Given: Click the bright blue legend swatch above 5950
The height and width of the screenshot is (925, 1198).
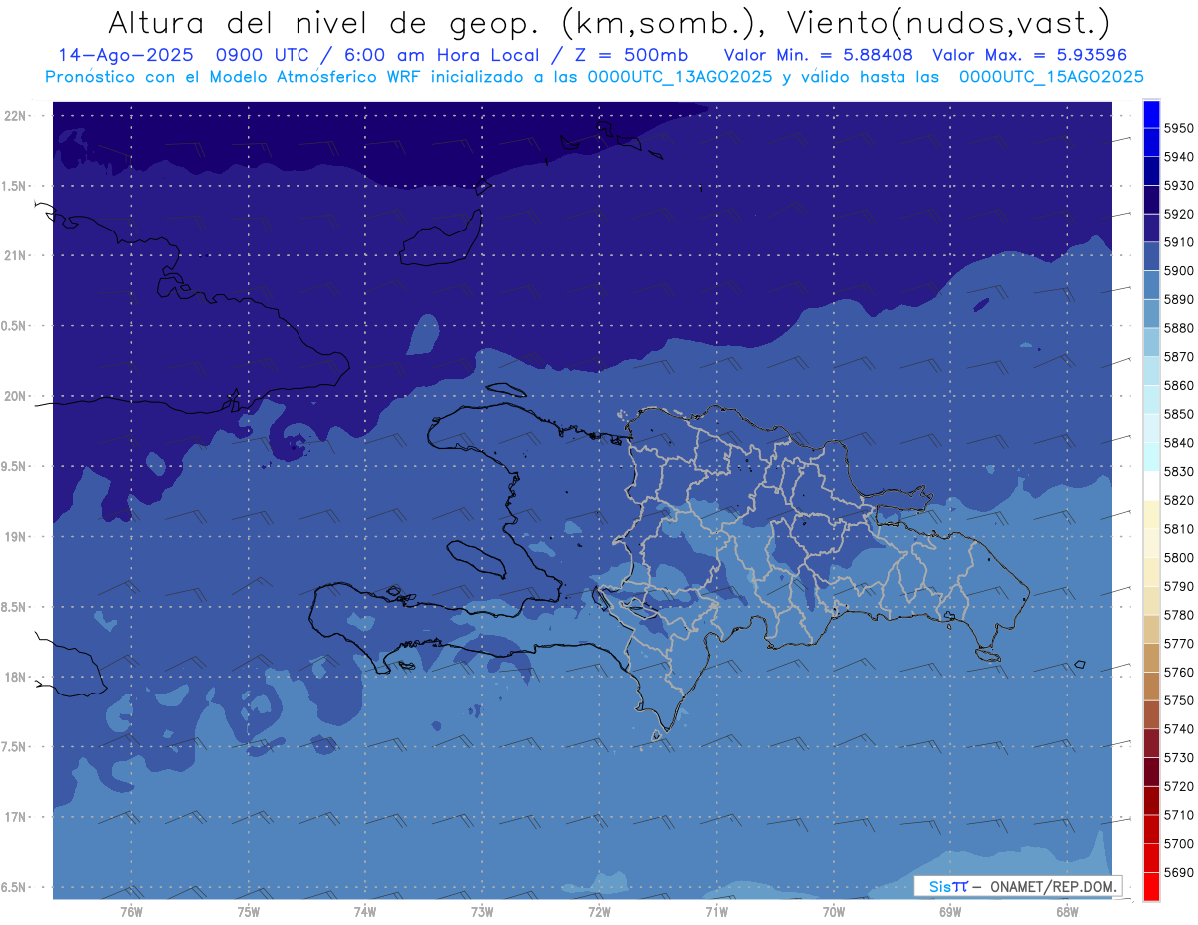Looking at the screenshot, I should click(x=1151, y=114).
